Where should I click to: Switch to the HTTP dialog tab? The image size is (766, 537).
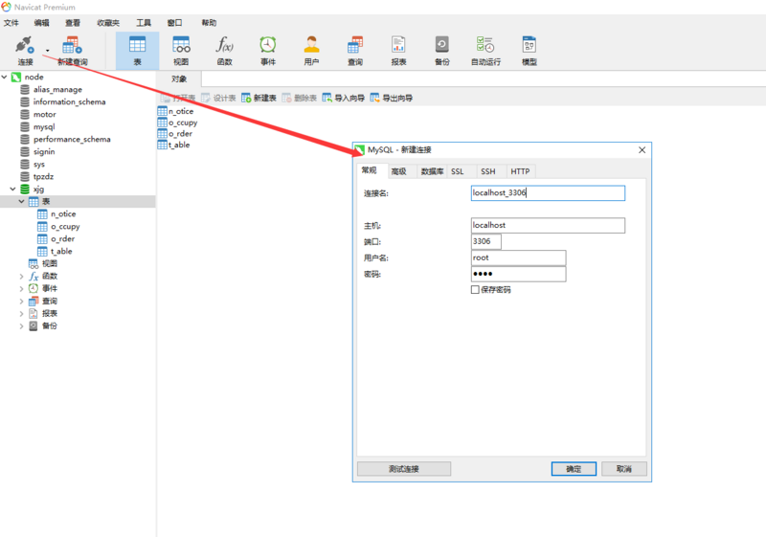tap(520, 171)
